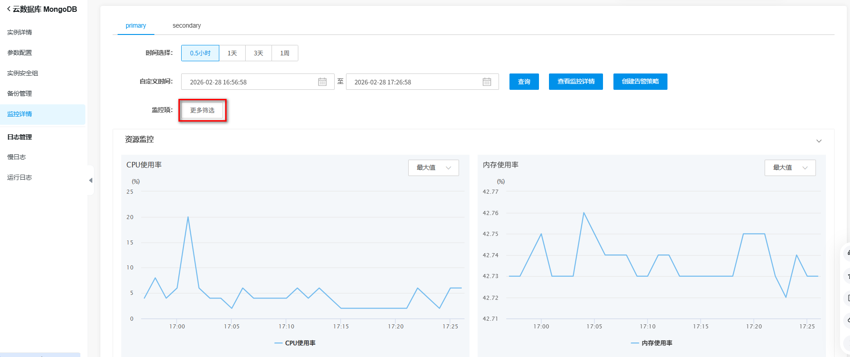Click the headset support icon at right edge
The image size is (850, 357).
847,253
